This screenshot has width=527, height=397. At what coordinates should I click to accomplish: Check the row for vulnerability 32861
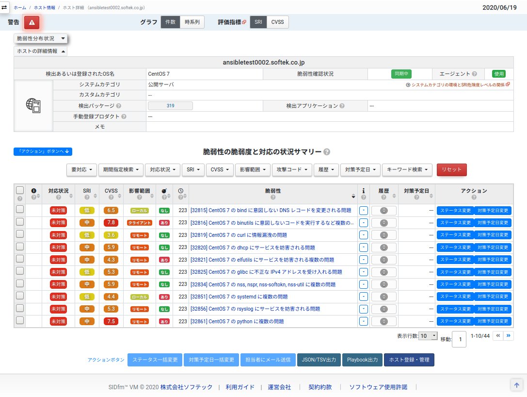20,320
